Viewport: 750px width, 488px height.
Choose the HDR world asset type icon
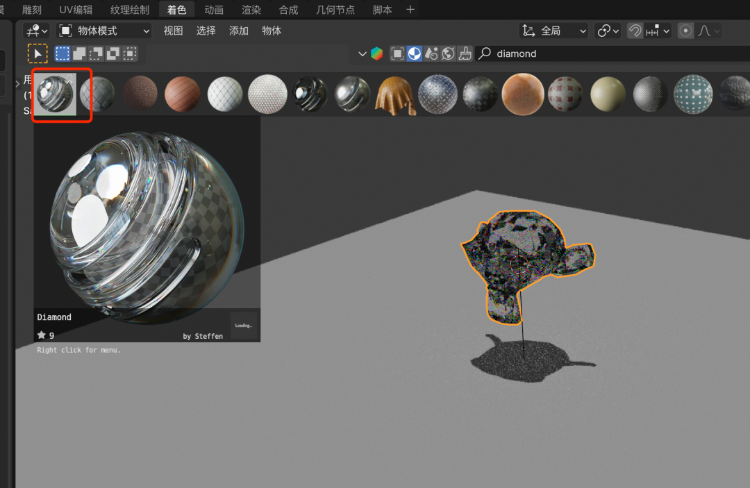pos(448,53)
